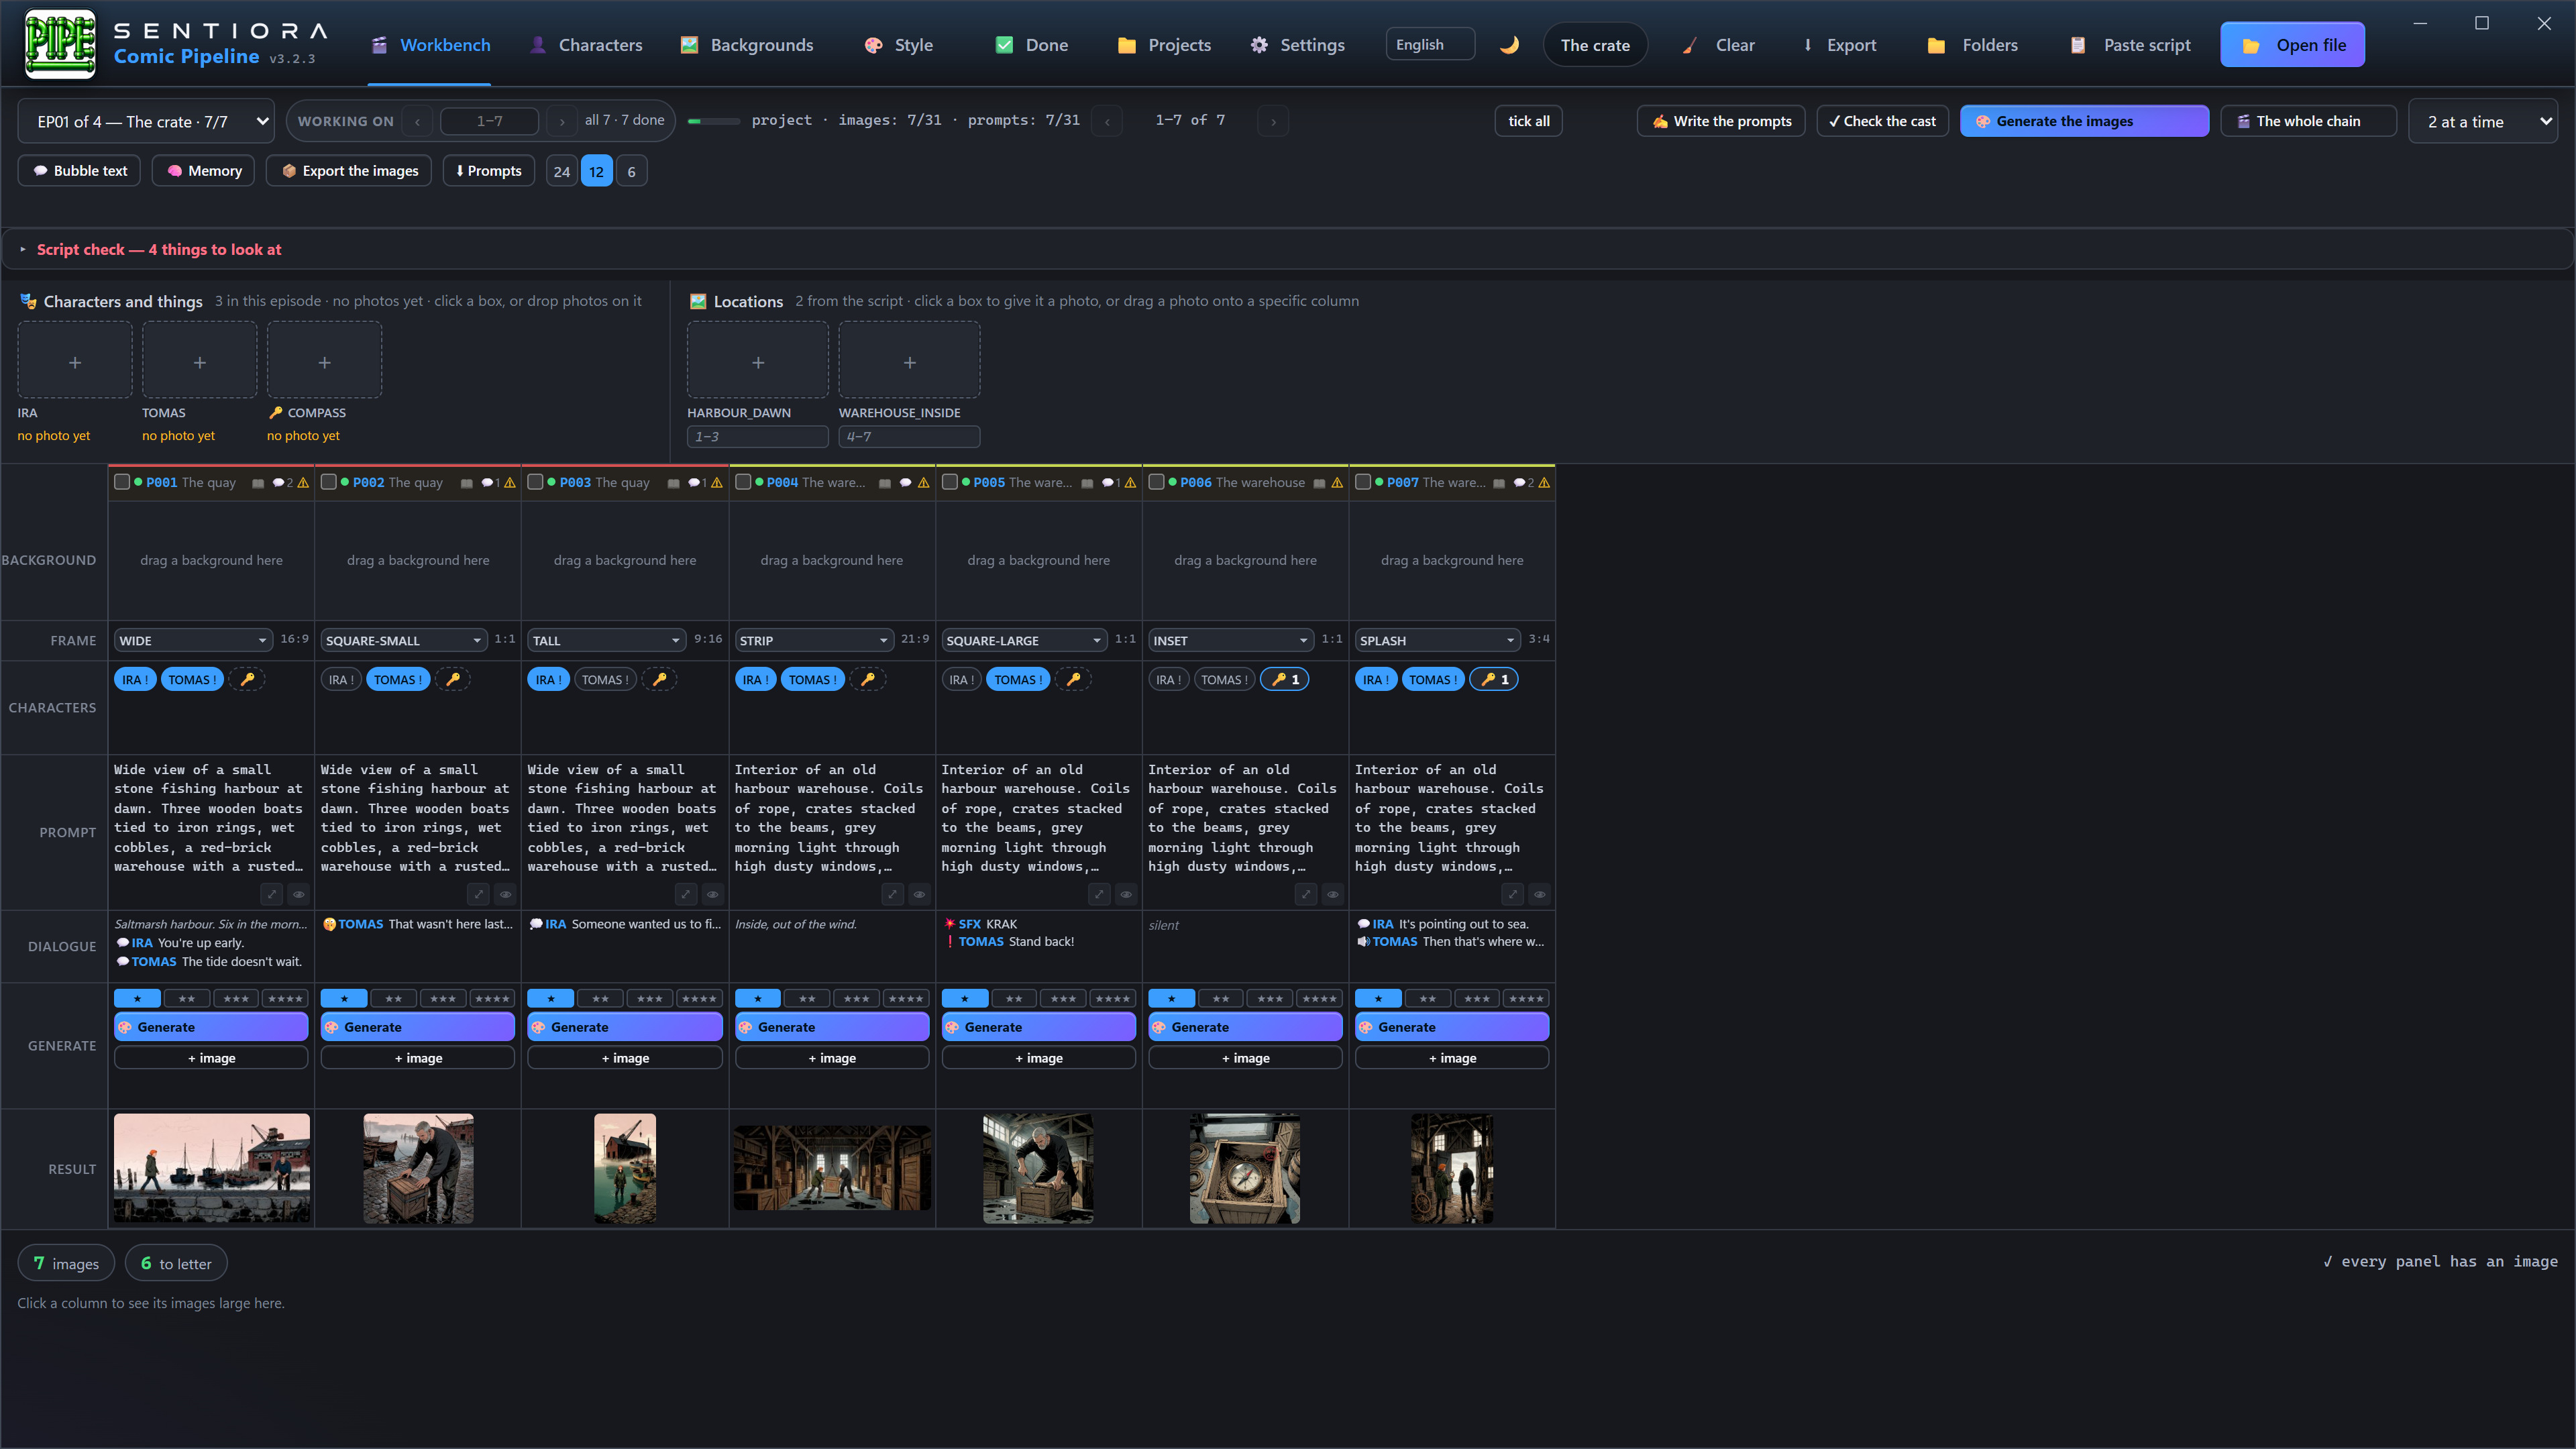Select four-star quality for panel P007
The image size is (2576, 1449).
(x=1526, y=998)
